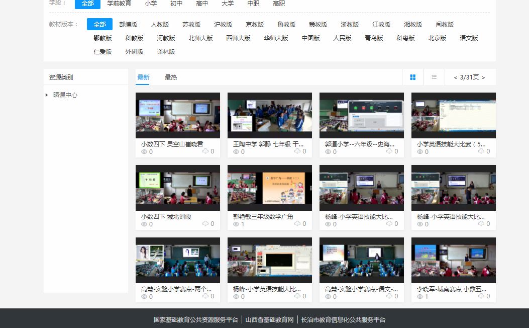Filter 学段 by 大学
Screen dimensions: 529x328
click(x=228, y=4)
